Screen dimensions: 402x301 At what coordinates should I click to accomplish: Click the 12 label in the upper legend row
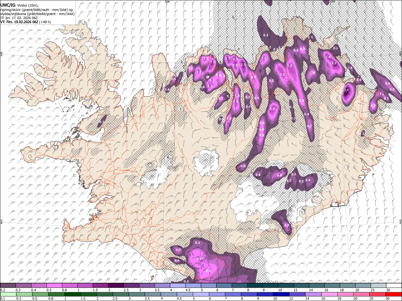point(296,290)
